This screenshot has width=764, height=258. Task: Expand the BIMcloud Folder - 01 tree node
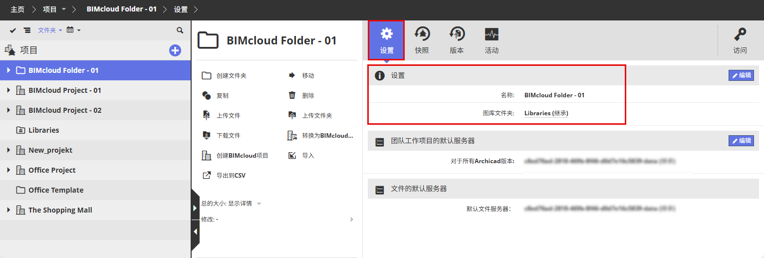point(8,70)
